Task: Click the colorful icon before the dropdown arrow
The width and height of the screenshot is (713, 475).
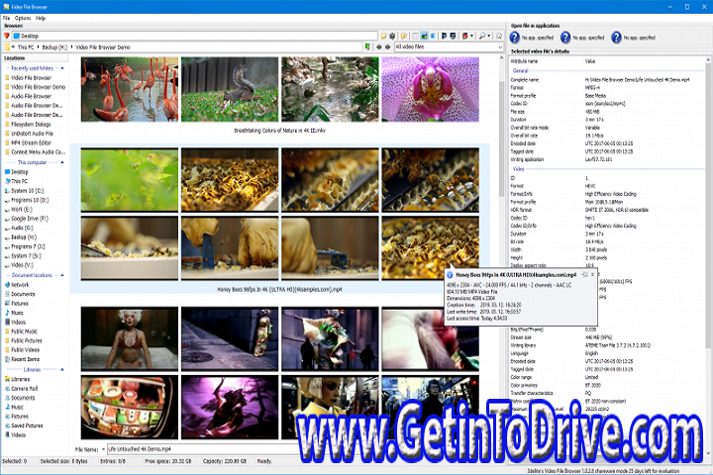Action: coord(465,36)
